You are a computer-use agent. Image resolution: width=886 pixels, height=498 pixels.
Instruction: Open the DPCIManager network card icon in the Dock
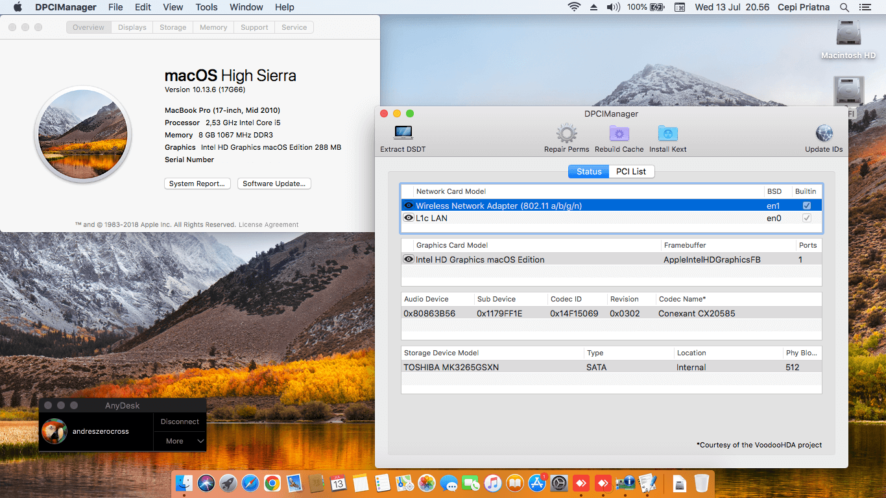pos(625,483)
